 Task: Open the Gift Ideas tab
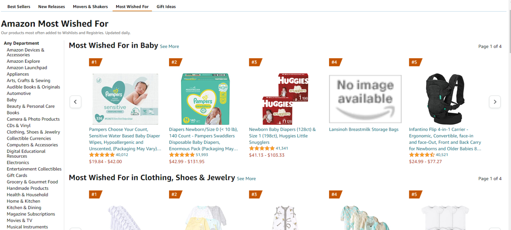pyautogui.click(x=166, y=7)
